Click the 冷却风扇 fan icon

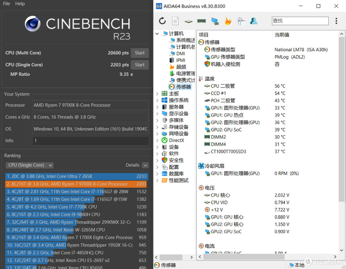(x=201, y=166)
